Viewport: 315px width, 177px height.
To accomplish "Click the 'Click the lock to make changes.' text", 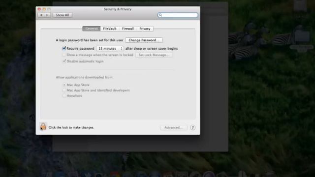I will [x=71, y=127].
